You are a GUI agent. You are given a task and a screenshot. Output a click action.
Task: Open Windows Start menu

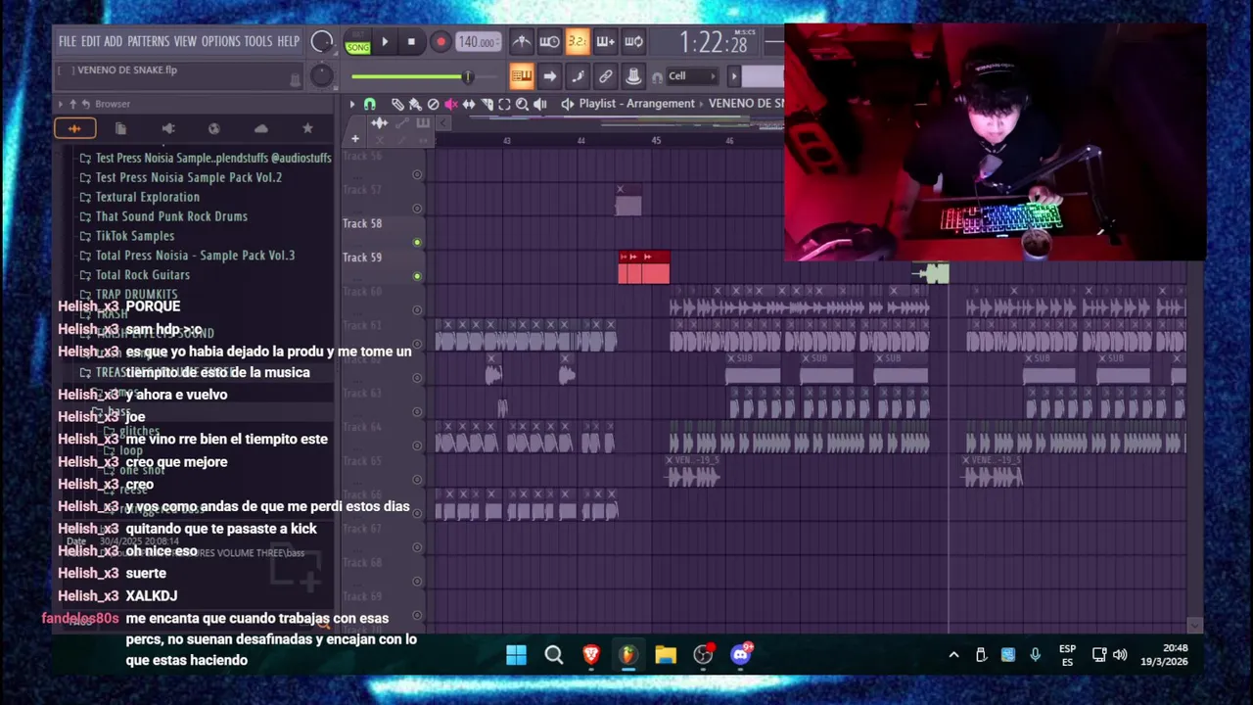[516, 655]
